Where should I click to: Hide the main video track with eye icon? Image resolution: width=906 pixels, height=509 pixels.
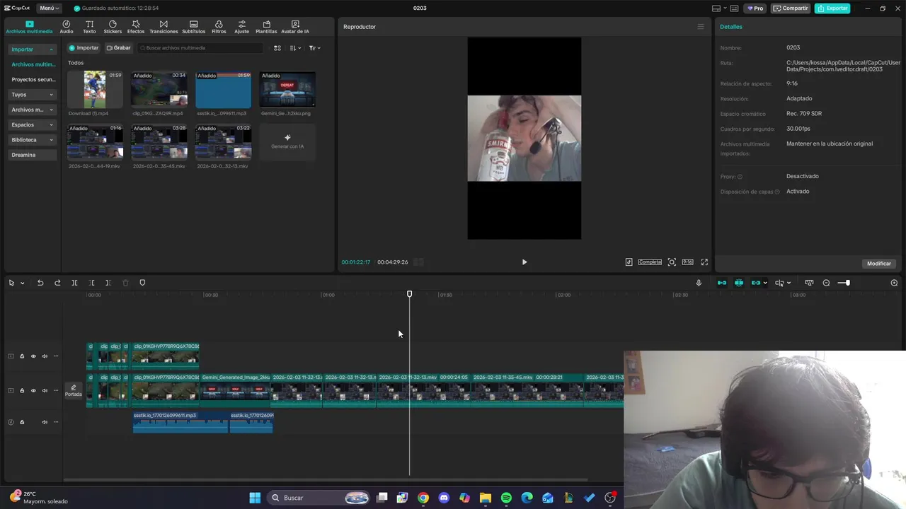(33, 390)
